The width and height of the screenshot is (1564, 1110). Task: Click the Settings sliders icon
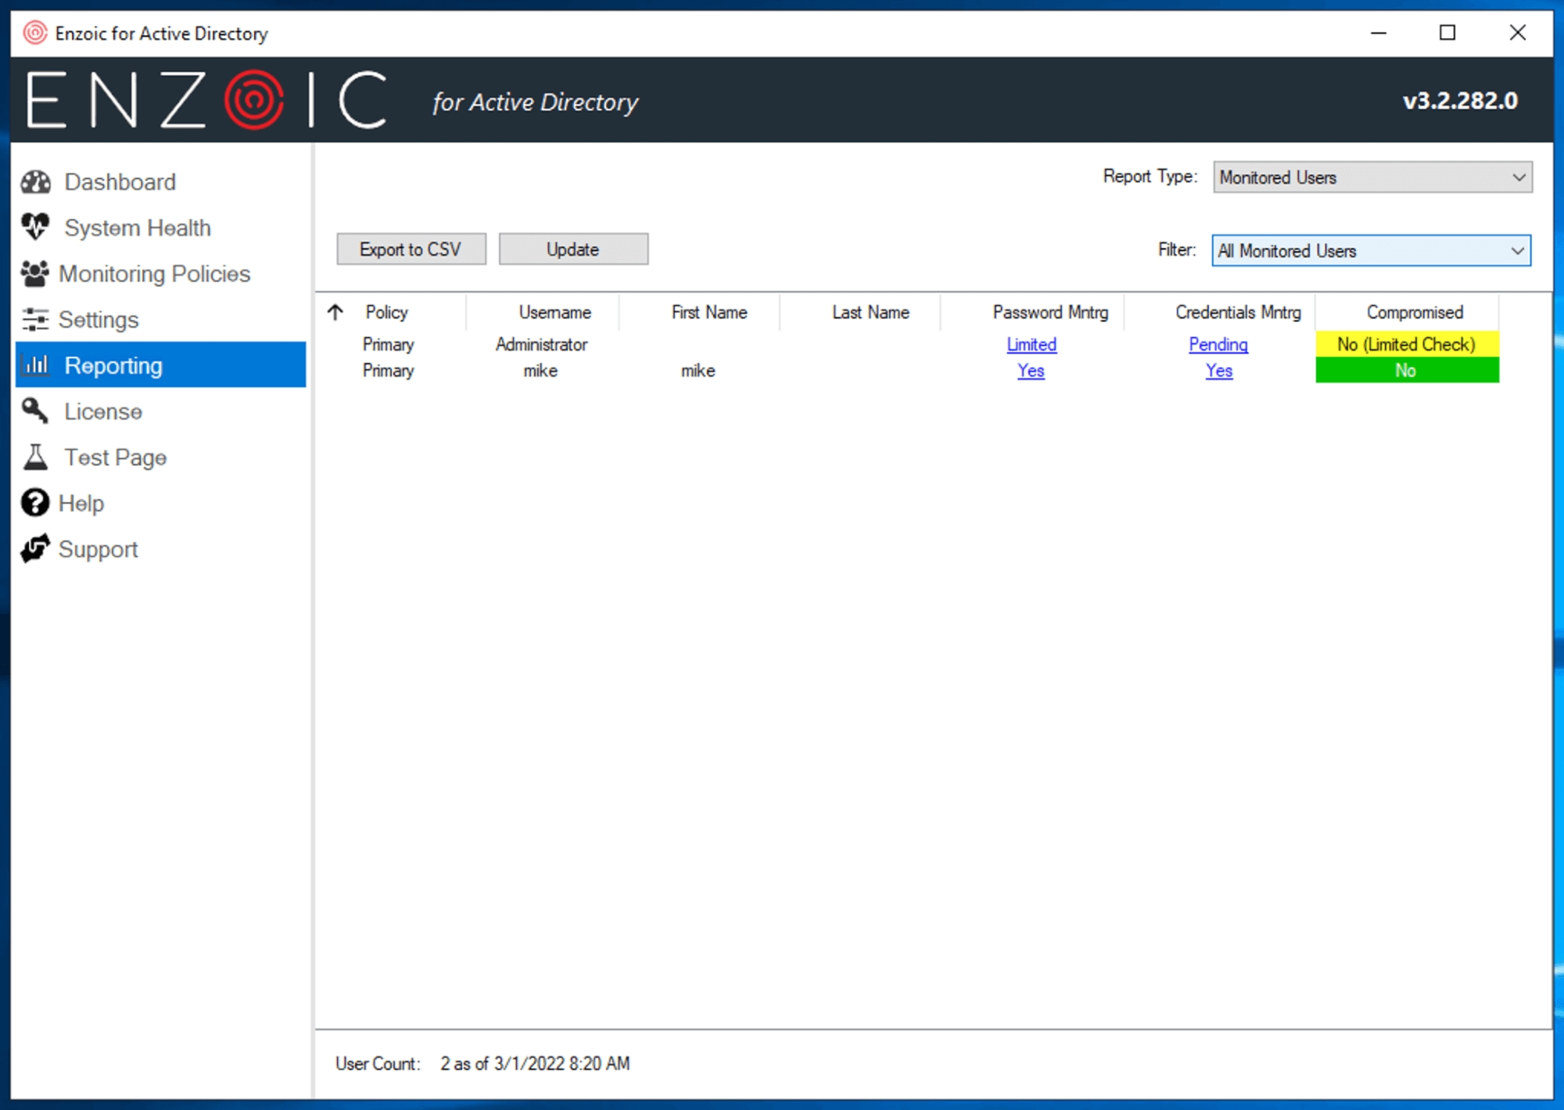[x=34, y=320]
